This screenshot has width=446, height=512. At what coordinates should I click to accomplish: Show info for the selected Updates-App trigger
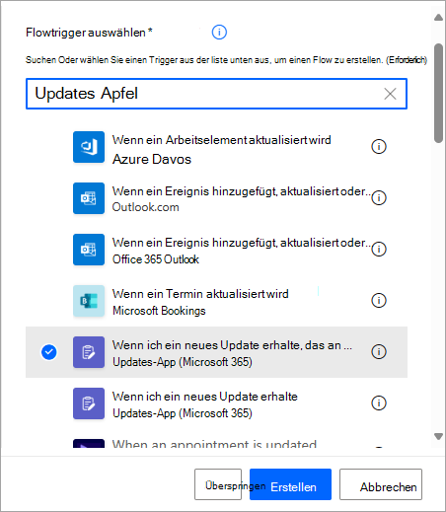pos(379,351)
